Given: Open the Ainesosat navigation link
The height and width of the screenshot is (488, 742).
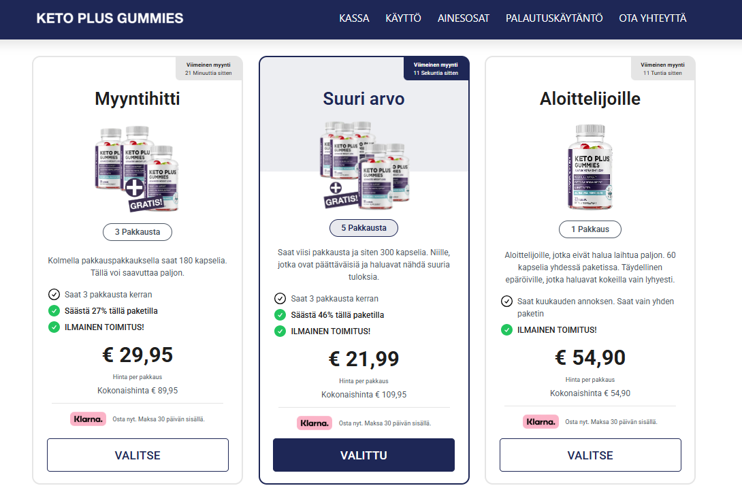Looking at the screenshot, I should pyautogui.click(x=463, y=18).
